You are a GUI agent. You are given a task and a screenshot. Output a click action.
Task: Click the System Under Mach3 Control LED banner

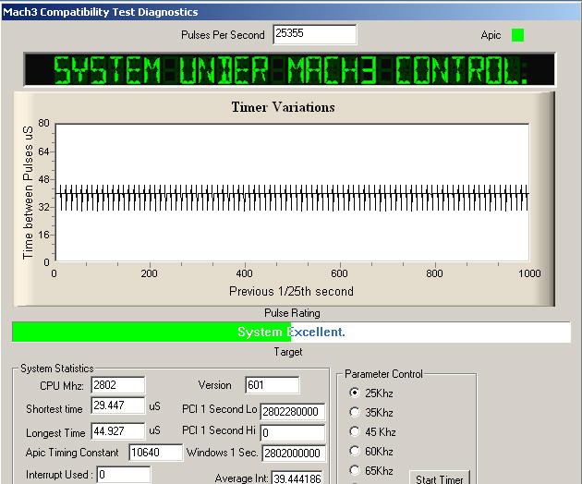click(x=290, y=69)
